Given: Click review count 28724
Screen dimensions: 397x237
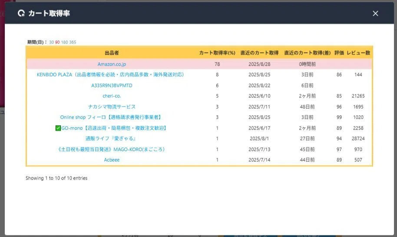Looking at the screenshot, I should point(358,138).
